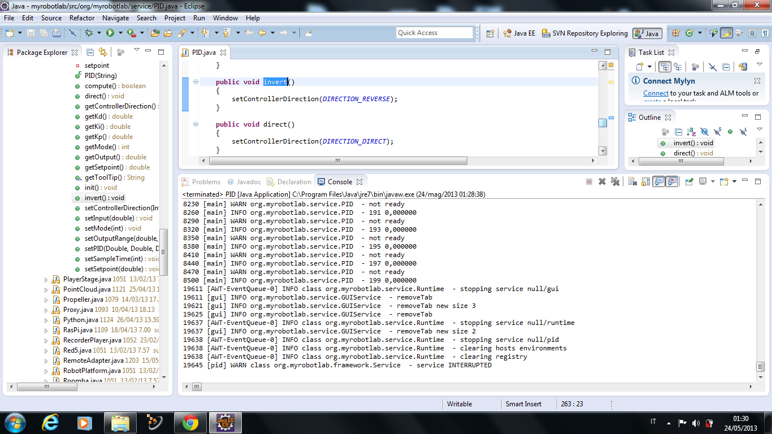The width and height of the screenshot is (772, 434).
Task: Click the Back navigation yellow arrow
Action: pyautogui.click(x=262, y=33)
